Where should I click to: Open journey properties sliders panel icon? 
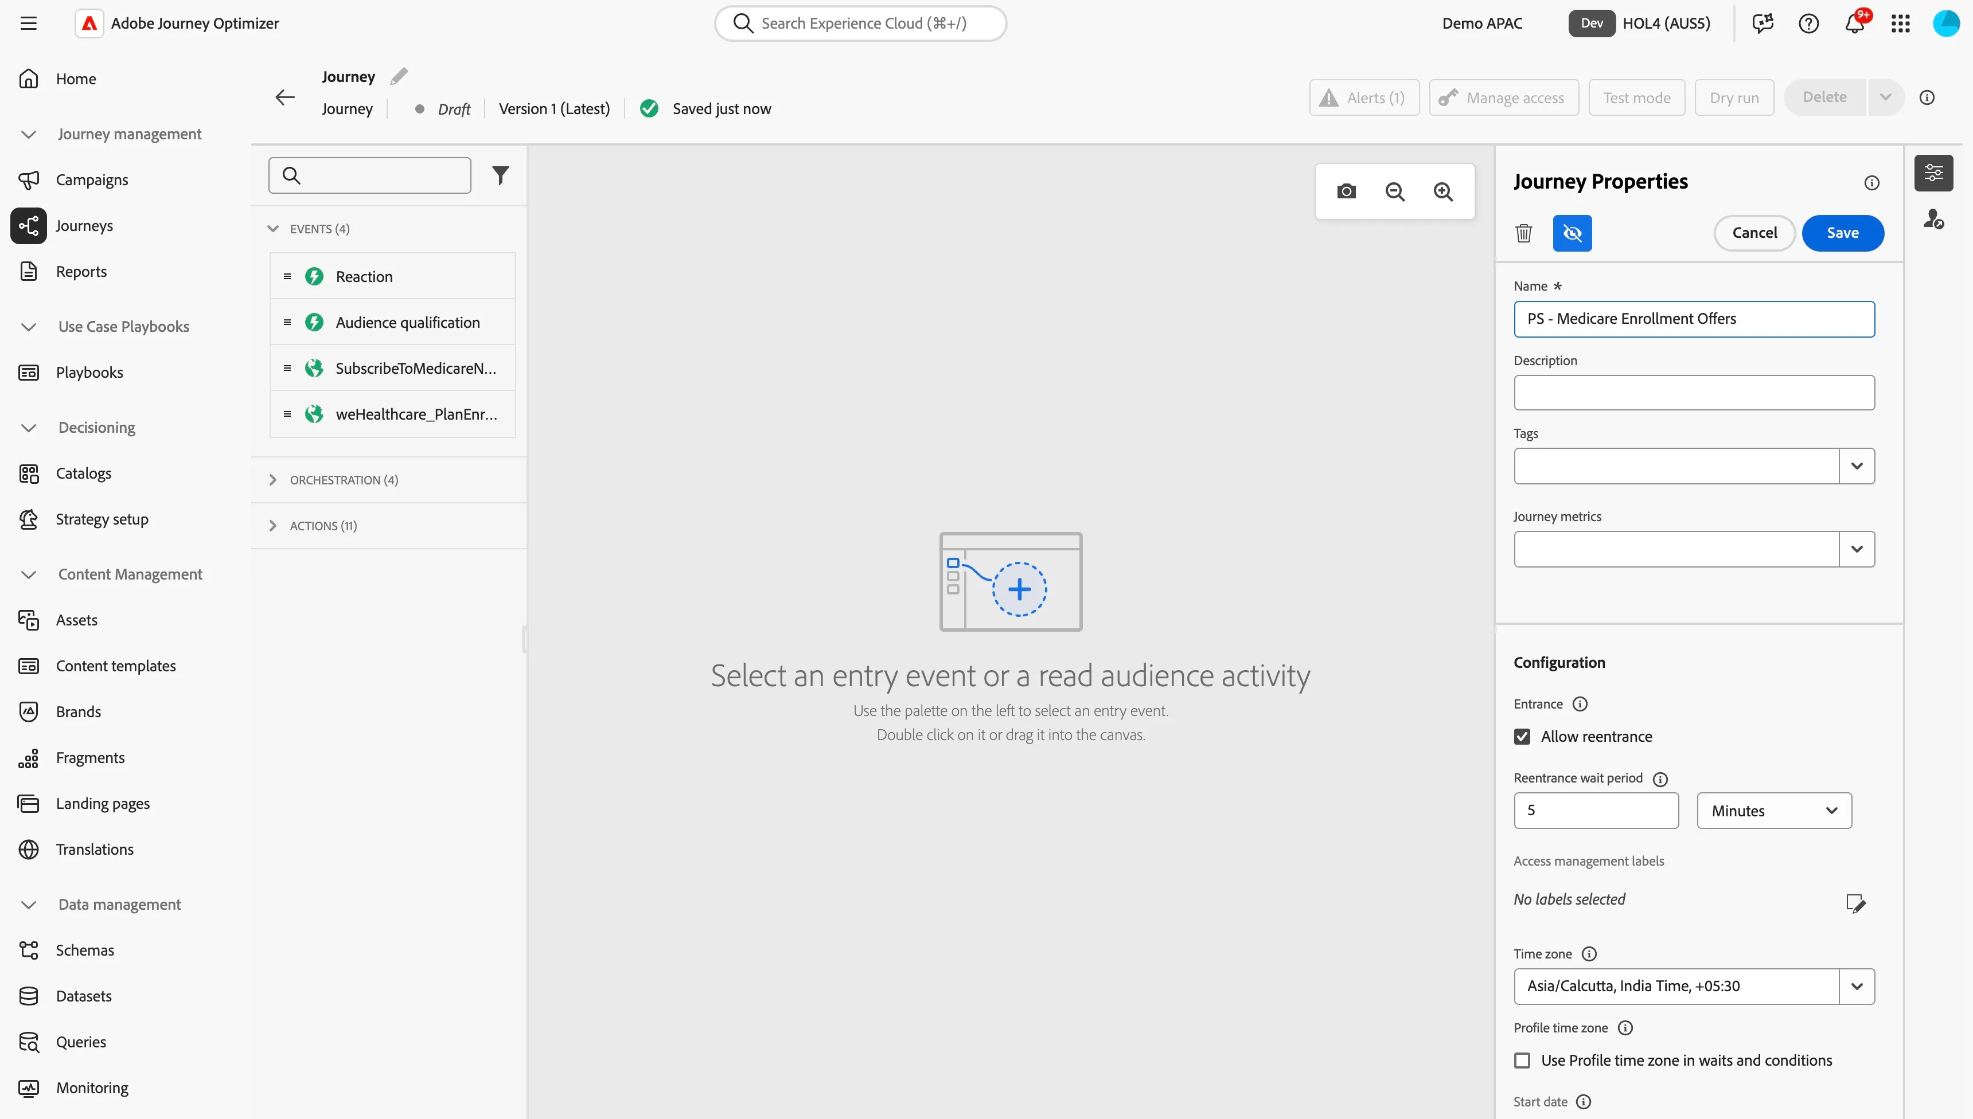pyautogui.click(x=1933, y=174)
